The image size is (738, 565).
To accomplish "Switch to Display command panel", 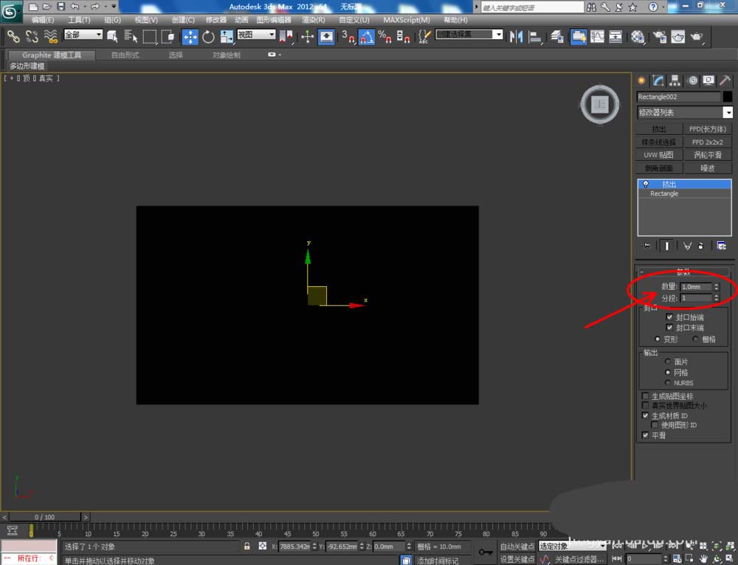I will click(708, 80).
